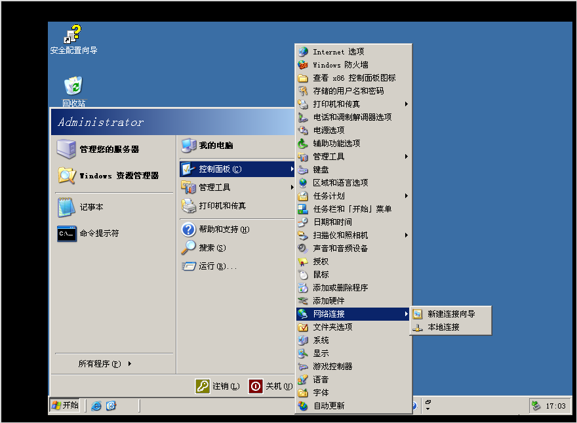The width and height of the screenshot is (577, 423).
Task: Click 关机 shut down button
Action: (271, 386)
